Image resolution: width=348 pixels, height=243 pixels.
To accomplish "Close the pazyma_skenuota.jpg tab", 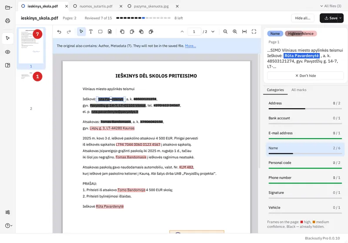I will (x=177, y=6).
